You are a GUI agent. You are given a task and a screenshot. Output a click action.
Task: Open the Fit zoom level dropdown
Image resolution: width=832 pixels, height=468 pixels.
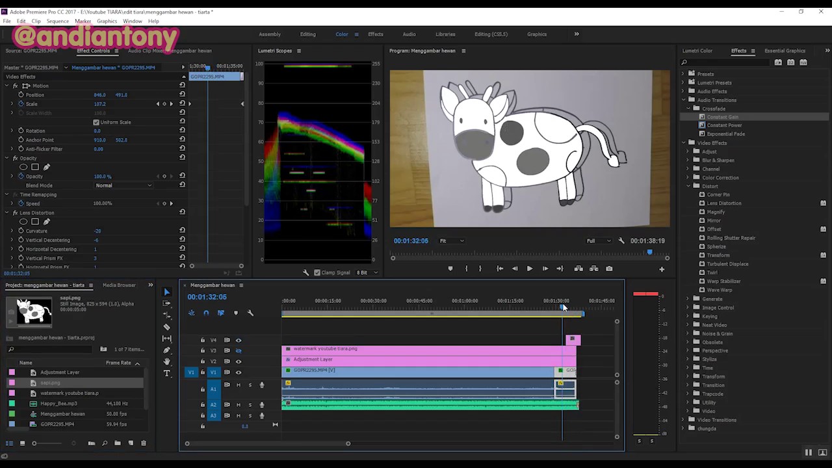click(x=451, y=240)
